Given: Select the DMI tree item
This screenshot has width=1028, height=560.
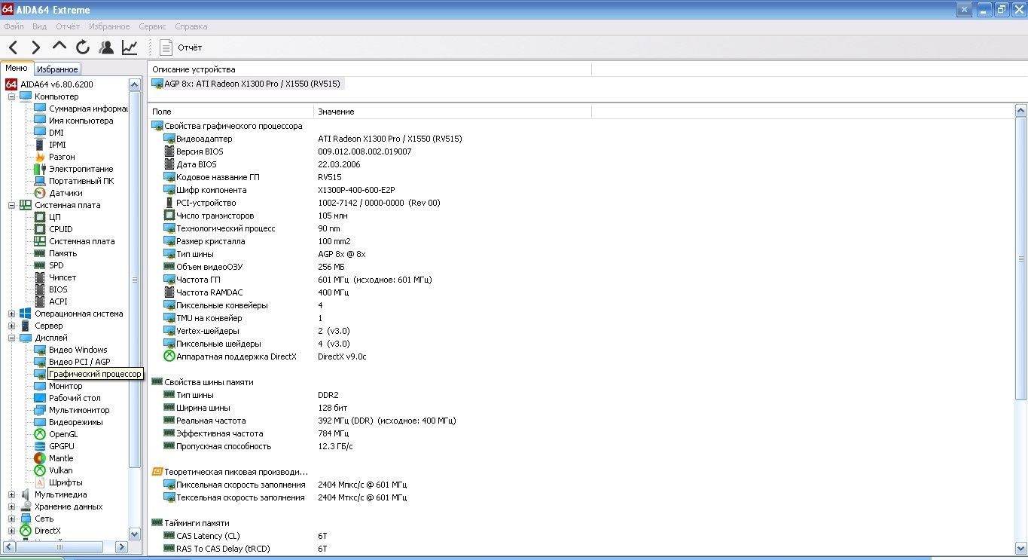Looking at the screenshot, I should coord(56,133).
